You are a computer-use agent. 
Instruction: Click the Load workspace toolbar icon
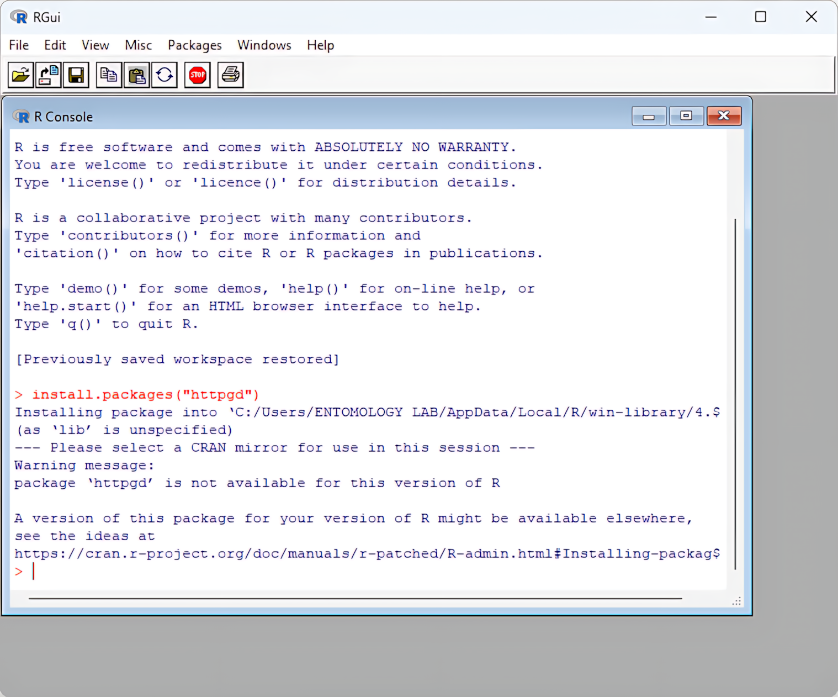(x=49, y=75)
